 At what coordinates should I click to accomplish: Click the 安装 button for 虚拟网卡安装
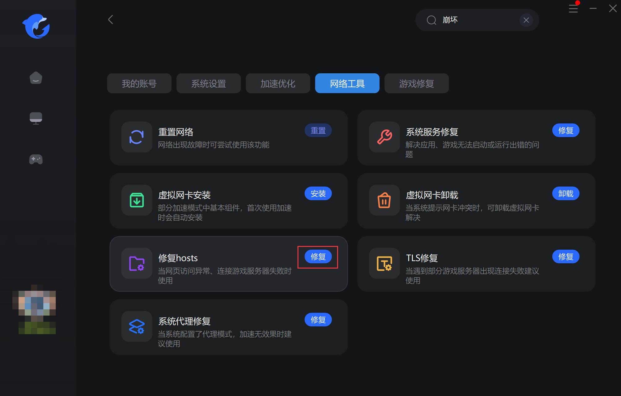318,193
